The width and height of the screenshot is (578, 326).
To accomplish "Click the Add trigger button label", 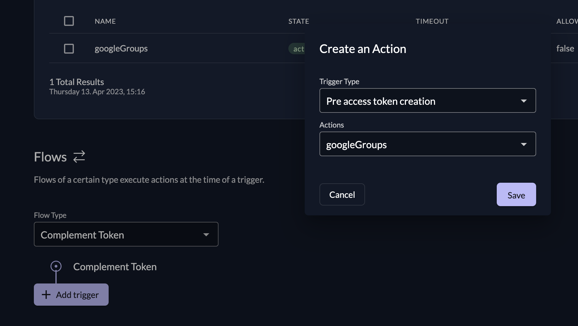I will (x=77, y=295).
